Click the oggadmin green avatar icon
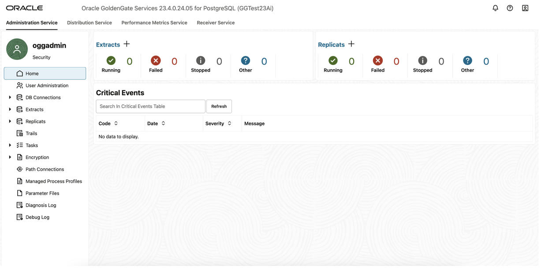This screenshot has height=269, width=545. tap(17, 49)
